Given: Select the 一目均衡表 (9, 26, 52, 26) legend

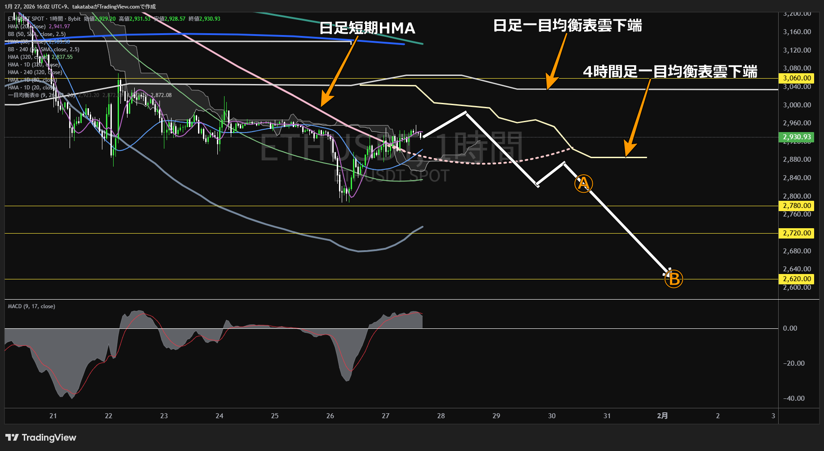Looking at the screenshot, I should tap(42, 95).
